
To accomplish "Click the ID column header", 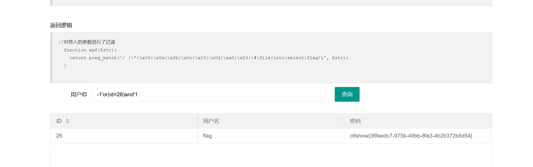I will point(124,121).
